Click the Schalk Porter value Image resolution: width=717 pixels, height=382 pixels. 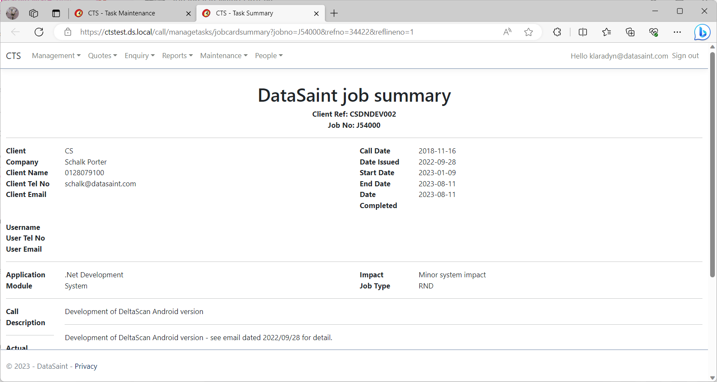point(86,162)
